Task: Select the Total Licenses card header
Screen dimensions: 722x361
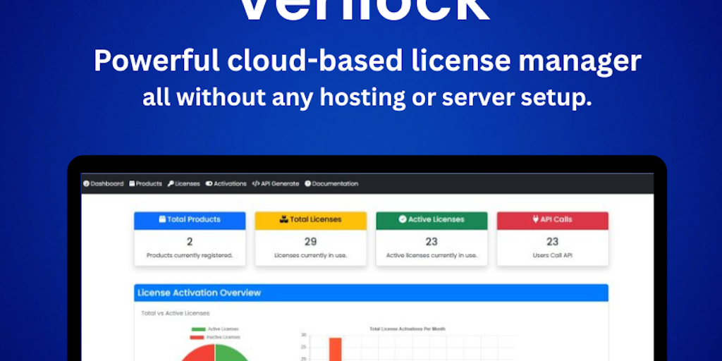Action: coord(311,221)
